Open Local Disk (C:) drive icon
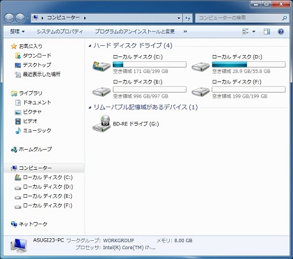This screenshot has height=259, width=293. pos(102,66)
